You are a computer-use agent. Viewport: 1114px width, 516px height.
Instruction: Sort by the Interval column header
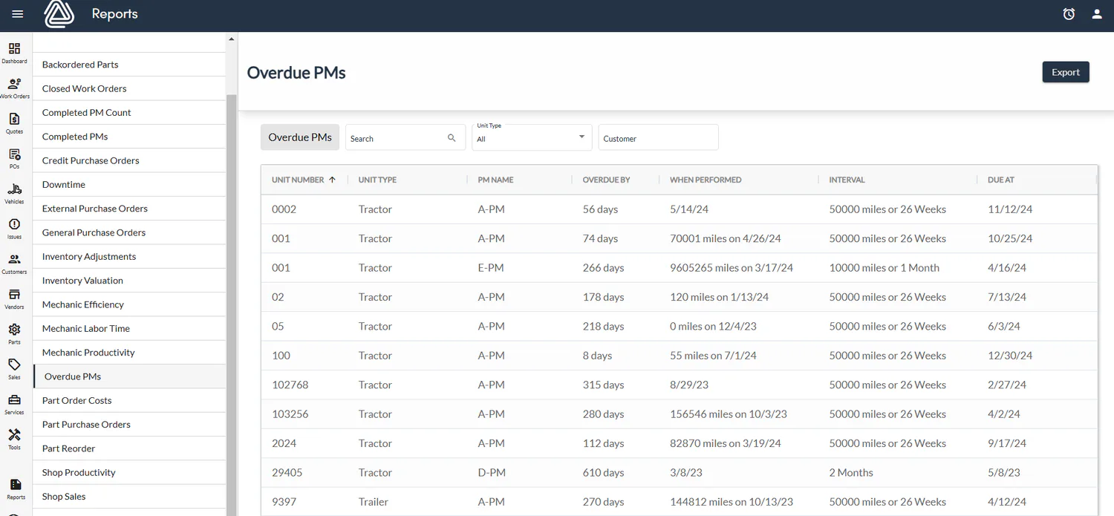847,180
